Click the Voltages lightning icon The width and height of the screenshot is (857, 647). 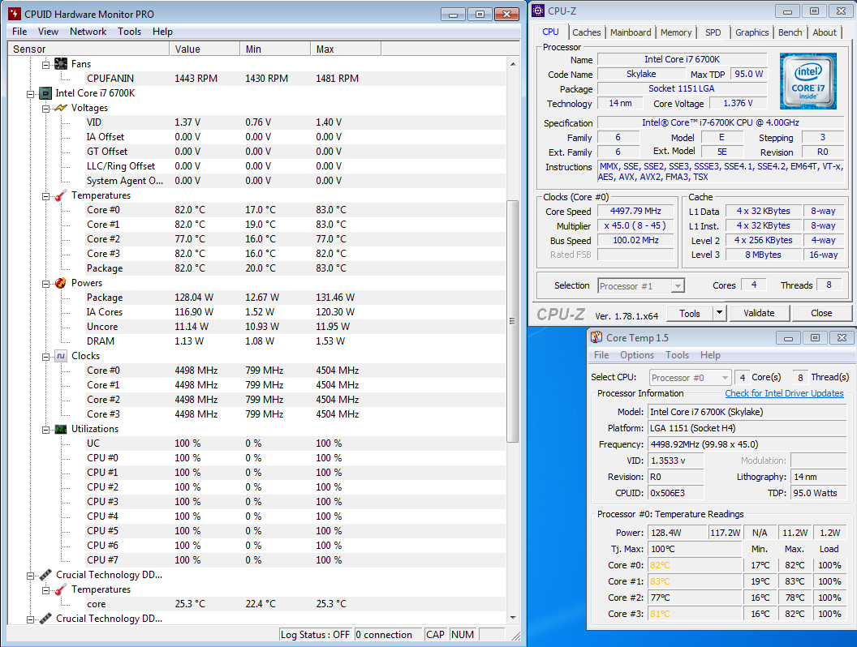tap(61, 108)
